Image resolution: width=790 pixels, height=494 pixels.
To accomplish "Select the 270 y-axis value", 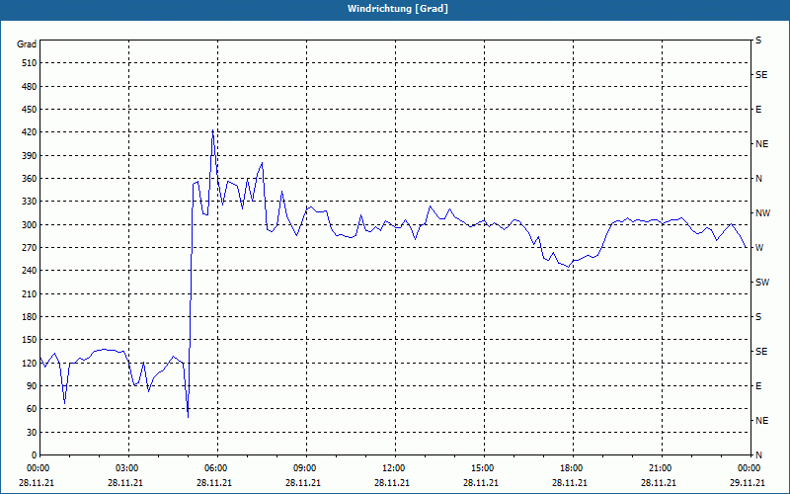I will (30, 248).
